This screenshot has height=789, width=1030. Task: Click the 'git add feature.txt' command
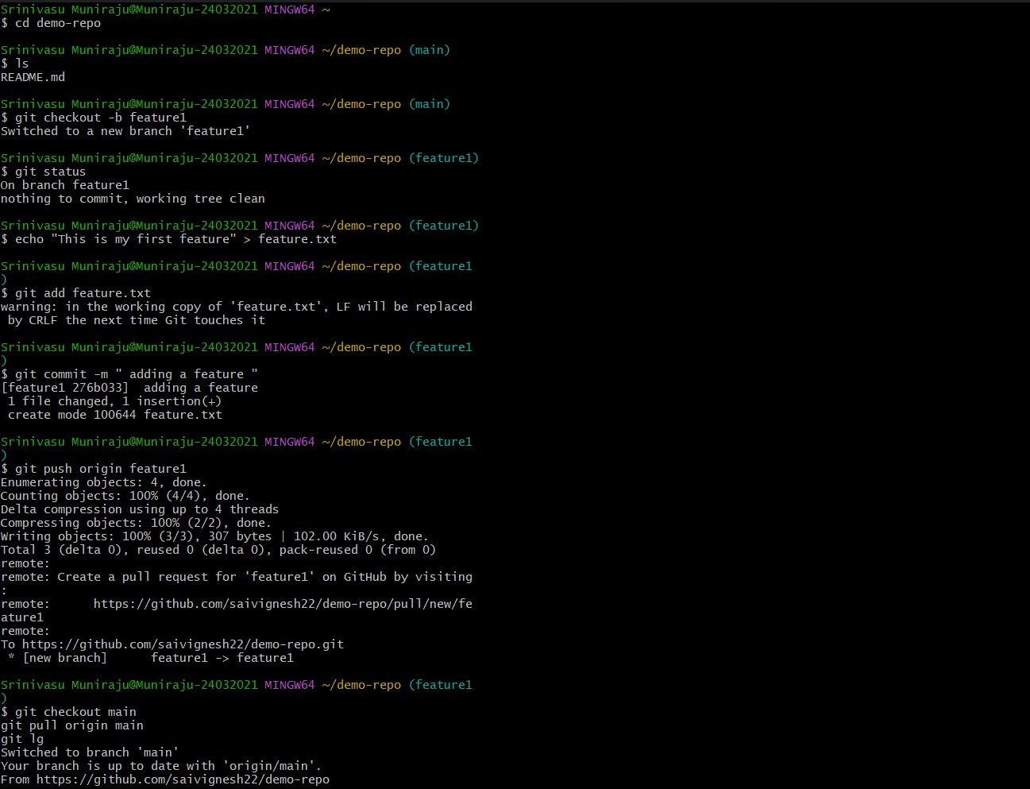click(75, 293)
